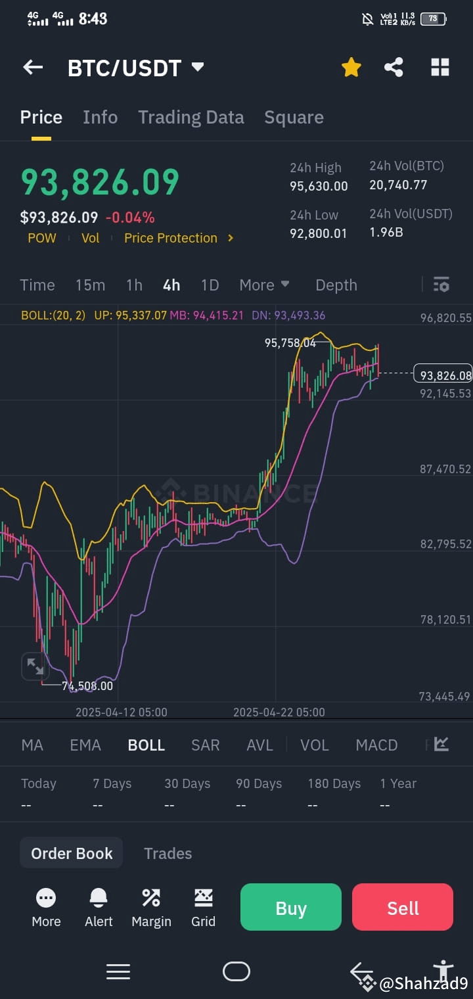The width and height of the screenshot is (473, 999).
Task: Tap the large 93,826.09 price
Action: [x=100, y=182]
